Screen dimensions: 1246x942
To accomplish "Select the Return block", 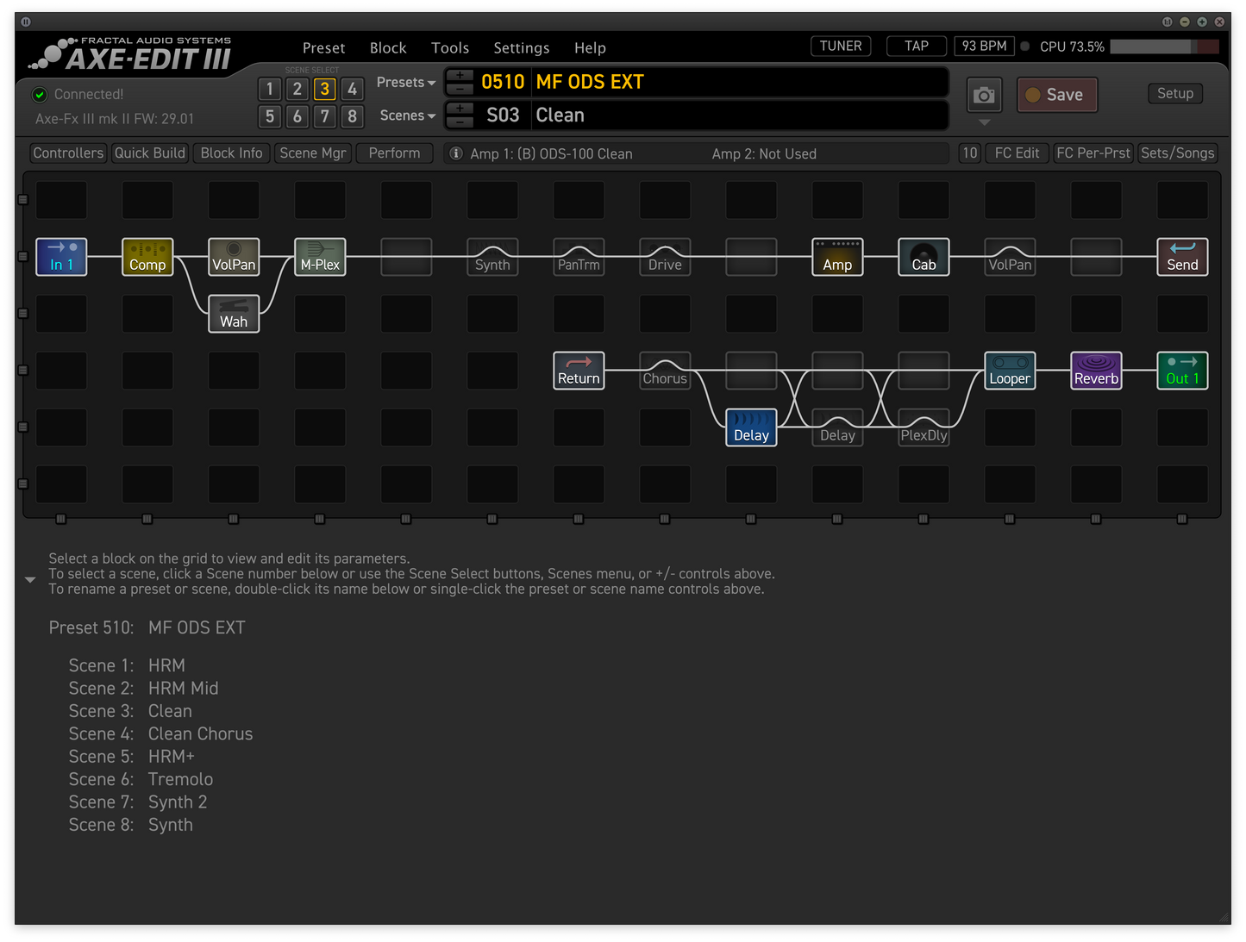I will tap(579, 371).
